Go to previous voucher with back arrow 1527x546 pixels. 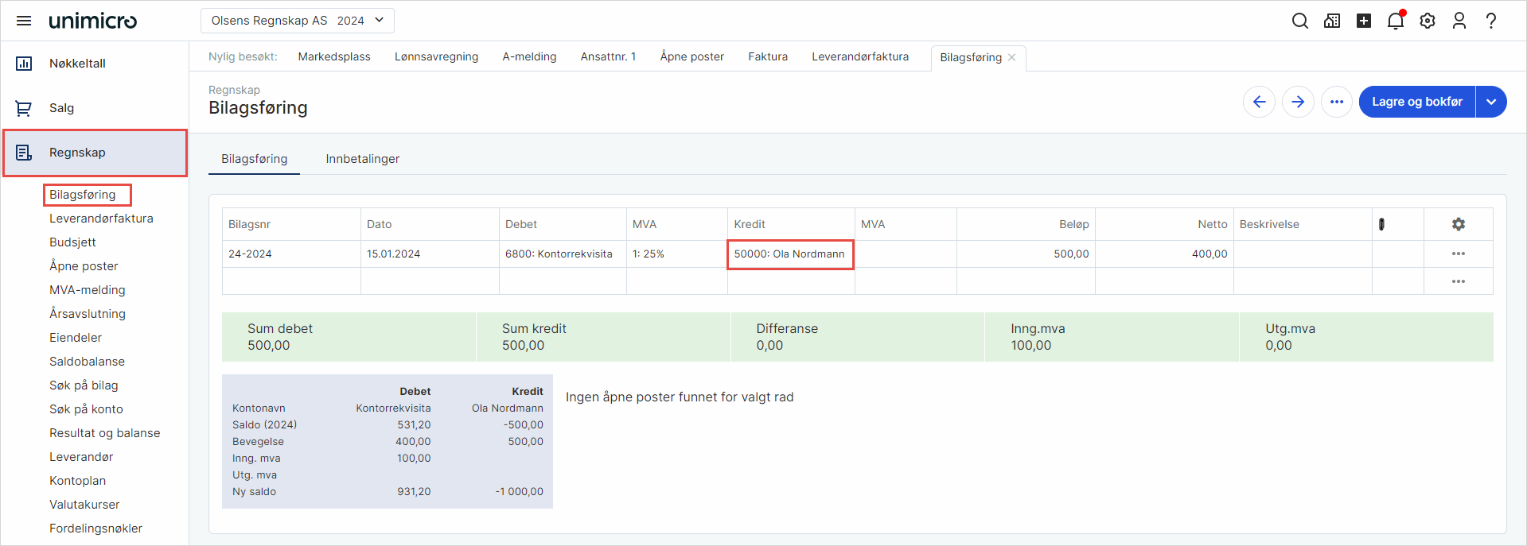(1259, 102)
